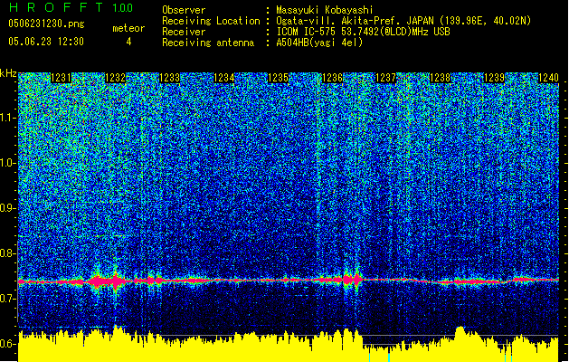The width and height of the screenshot is (569, 362).
Task: Click the observer name Masayuki Kobayashi
Action: 325,10
